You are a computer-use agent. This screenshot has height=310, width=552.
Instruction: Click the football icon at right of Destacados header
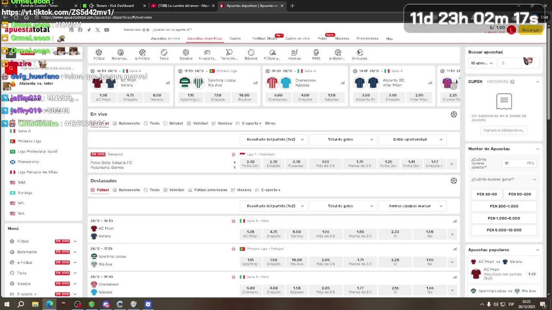pos(454,181)
